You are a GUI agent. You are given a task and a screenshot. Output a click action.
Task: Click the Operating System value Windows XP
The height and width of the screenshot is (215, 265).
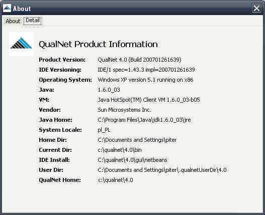tap(145, 80)
